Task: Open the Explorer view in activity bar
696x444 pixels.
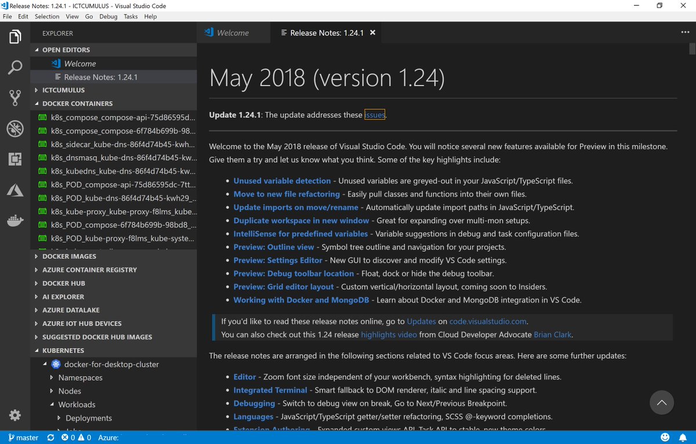Action: click(x=15, y=37)
